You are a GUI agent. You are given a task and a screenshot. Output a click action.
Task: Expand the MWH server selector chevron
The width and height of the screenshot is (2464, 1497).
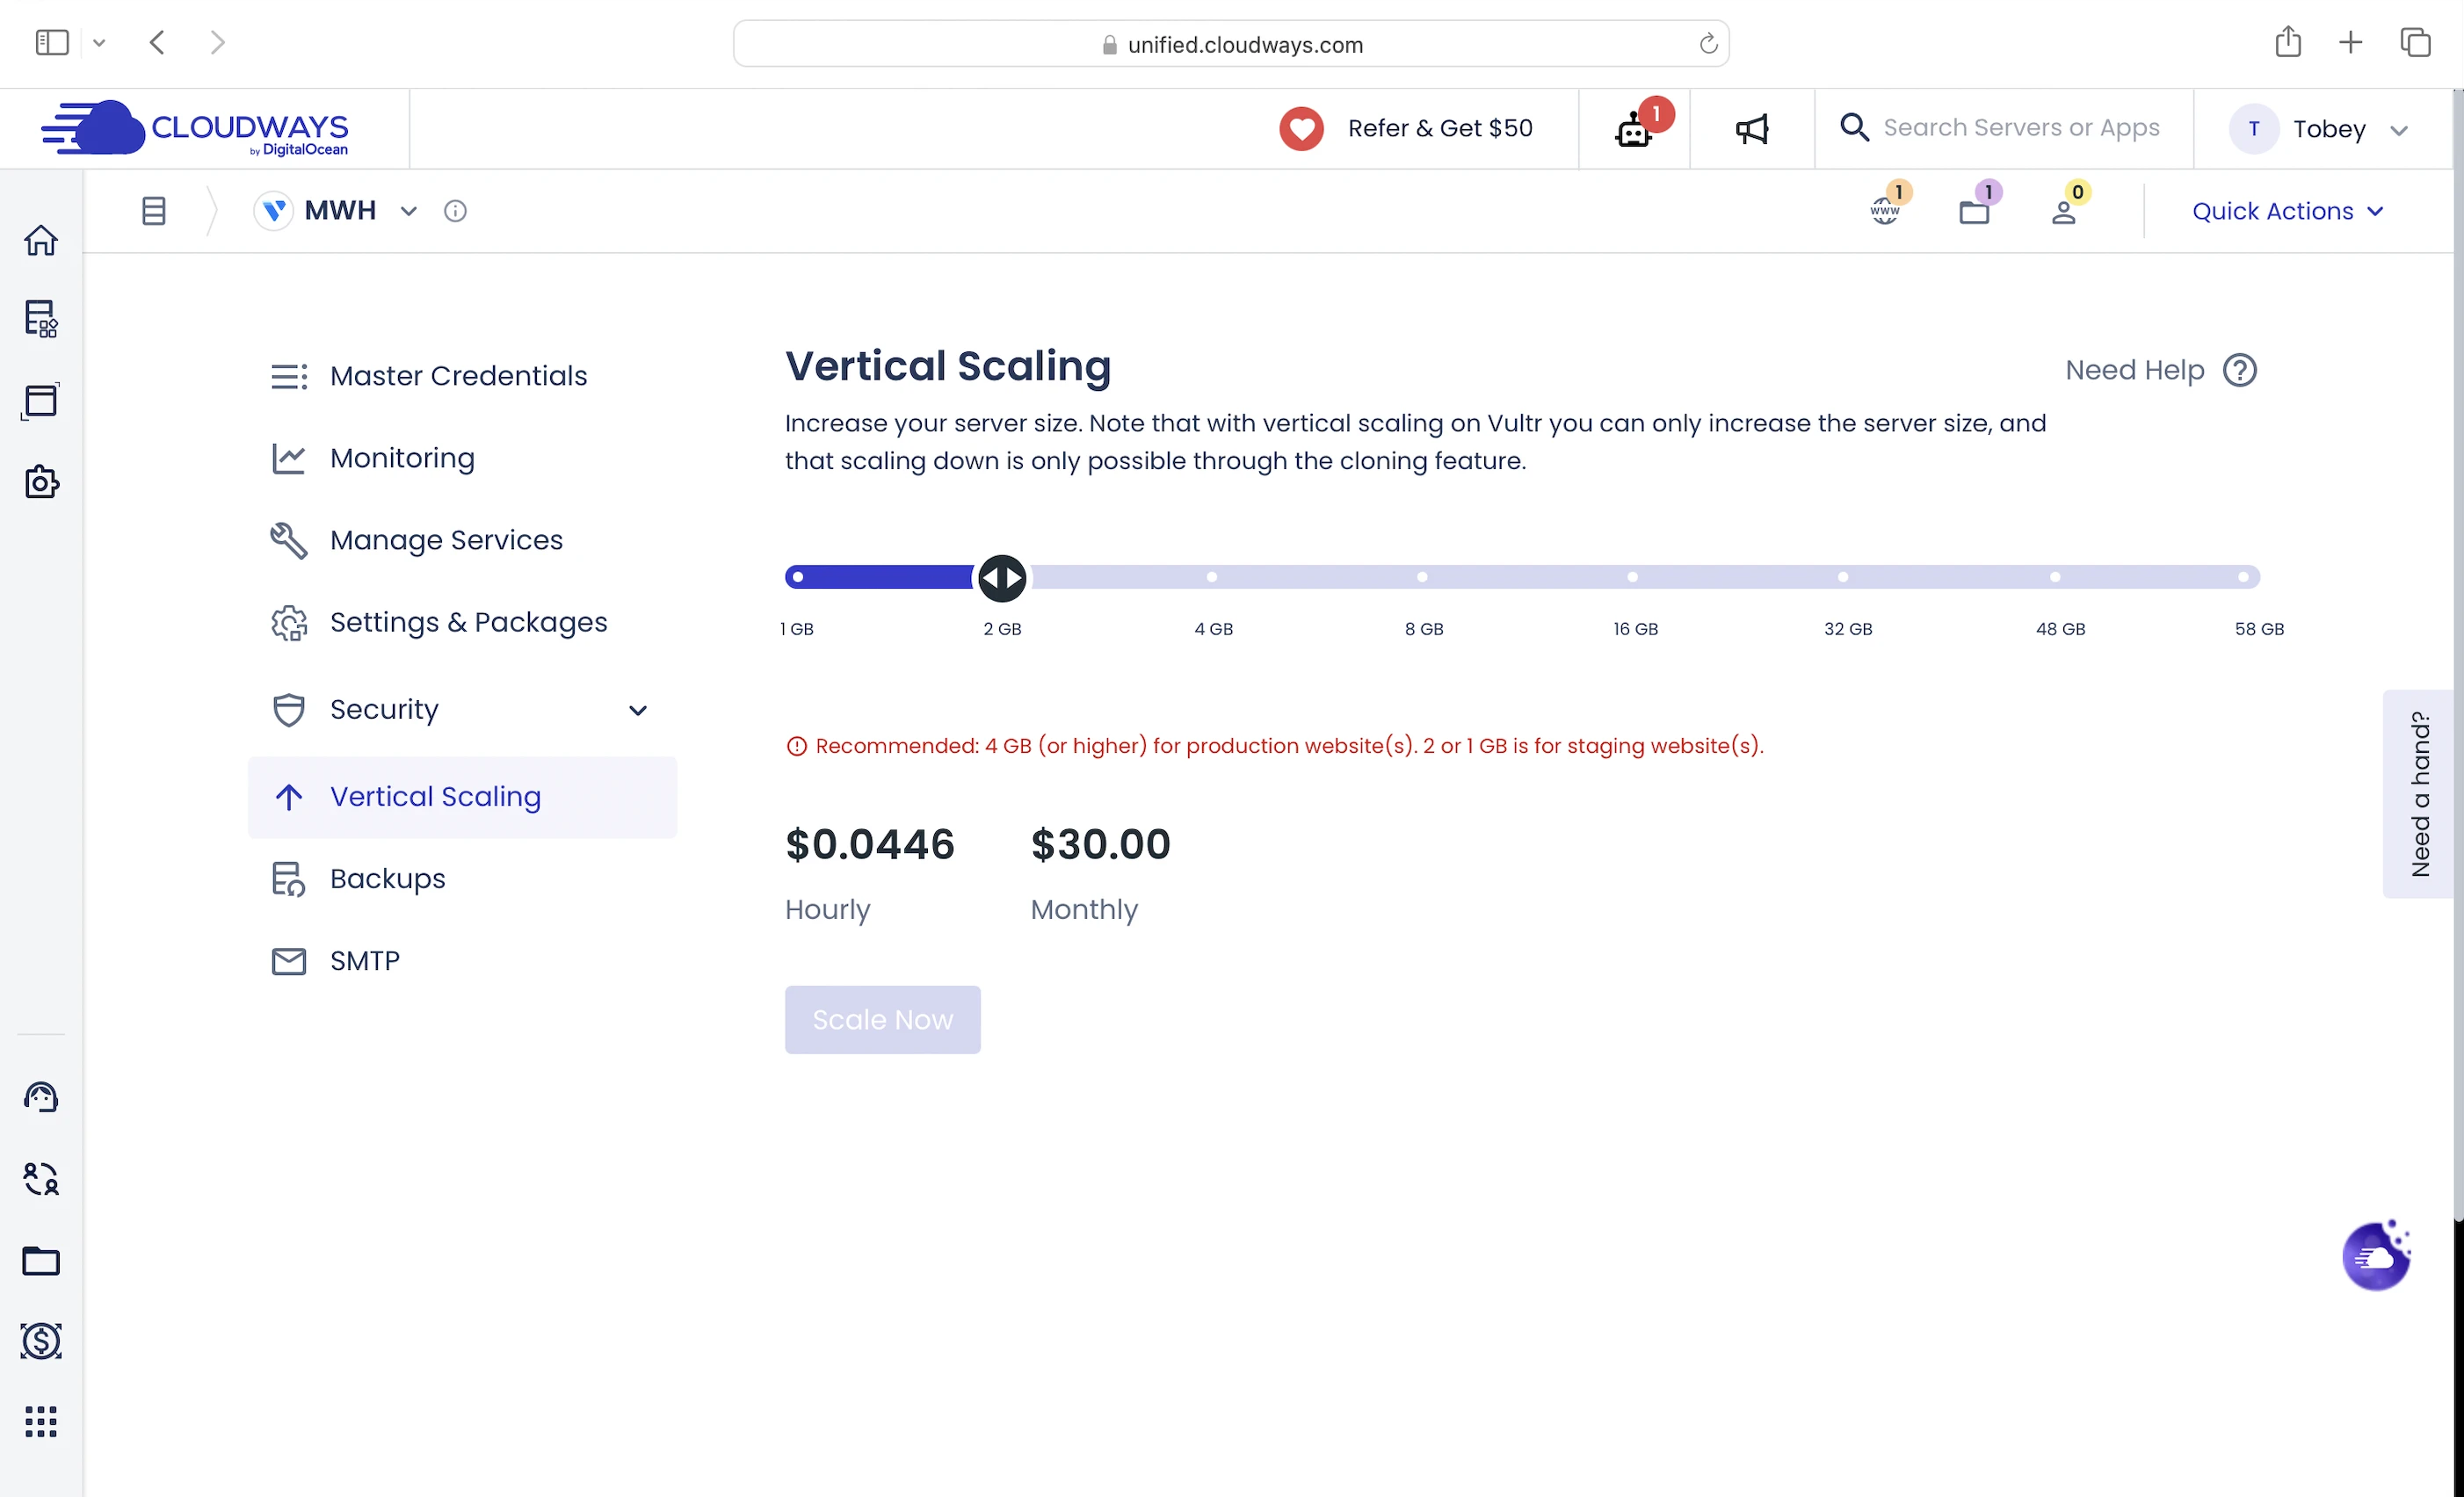pos(408,211)
